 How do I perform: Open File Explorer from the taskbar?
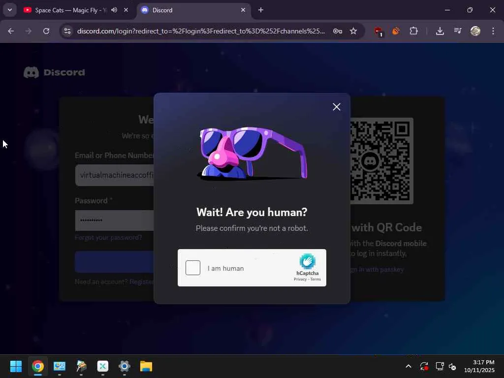(146, 366)
